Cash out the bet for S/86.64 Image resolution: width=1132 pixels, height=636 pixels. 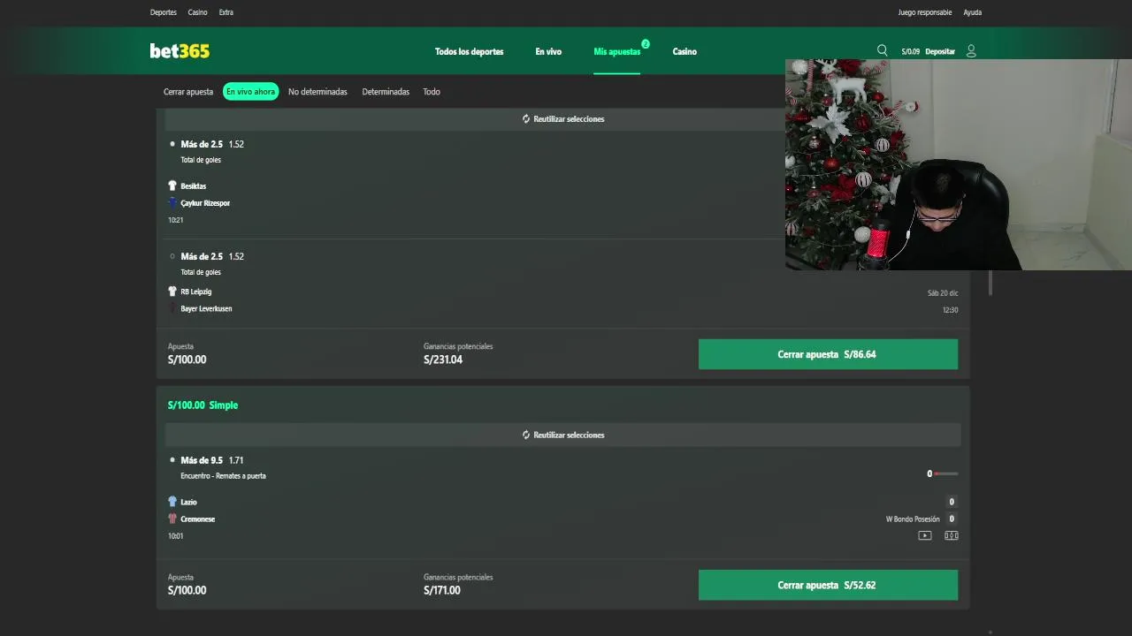(x=828, y=354)
